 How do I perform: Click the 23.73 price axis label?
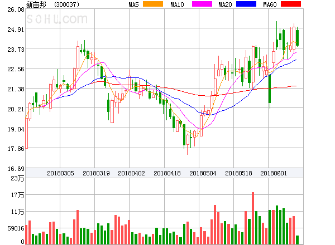(16, 50)
